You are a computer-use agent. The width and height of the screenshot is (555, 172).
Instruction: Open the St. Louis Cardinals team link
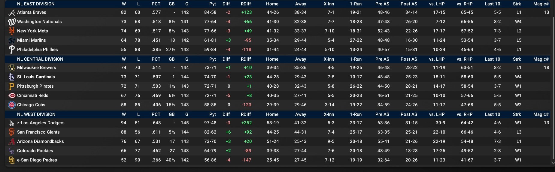click(36, 77)
